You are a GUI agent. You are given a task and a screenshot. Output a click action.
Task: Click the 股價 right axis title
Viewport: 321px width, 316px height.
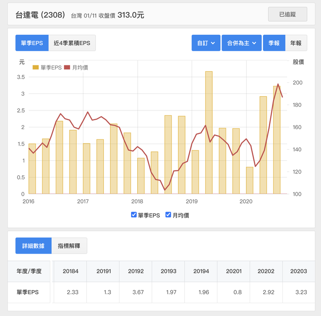point(298,62)
